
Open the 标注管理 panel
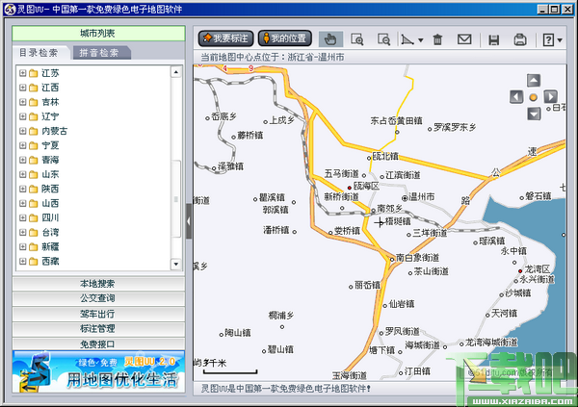coord(98,328)
